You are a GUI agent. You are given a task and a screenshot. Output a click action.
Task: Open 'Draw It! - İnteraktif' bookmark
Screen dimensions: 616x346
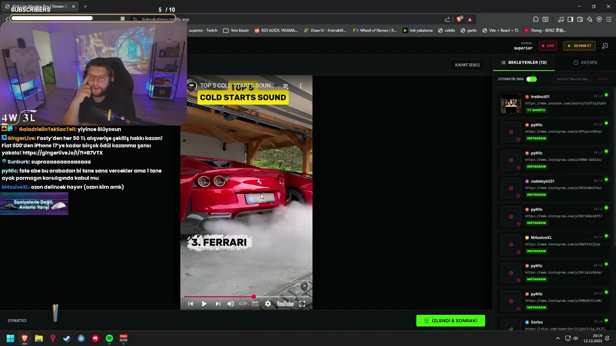click(324, 30)
